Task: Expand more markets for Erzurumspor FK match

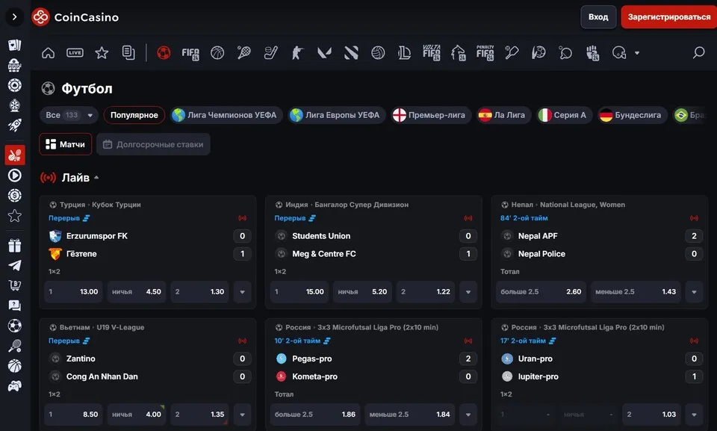Action: click(x=242, y=292)
